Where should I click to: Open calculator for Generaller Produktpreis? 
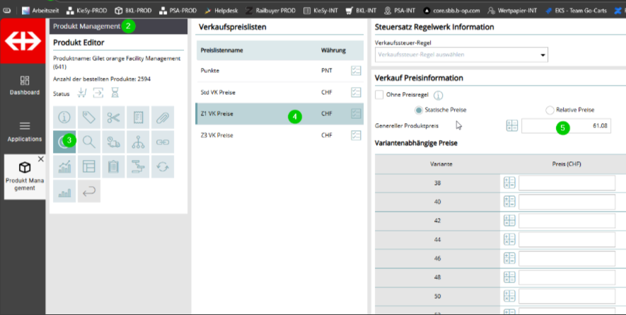pyautogui.click(x=512, y=126)
